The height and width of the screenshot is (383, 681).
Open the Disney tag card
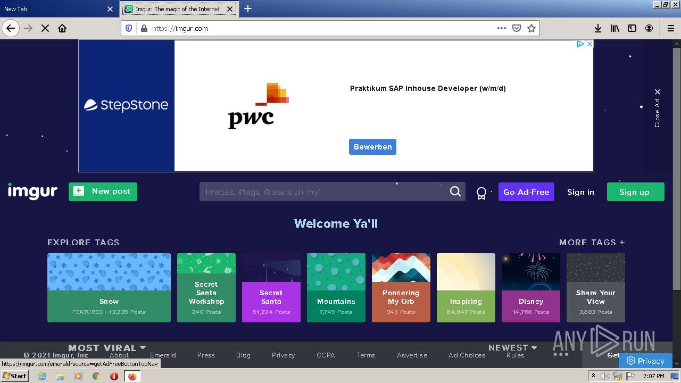(x=531, y=288)
